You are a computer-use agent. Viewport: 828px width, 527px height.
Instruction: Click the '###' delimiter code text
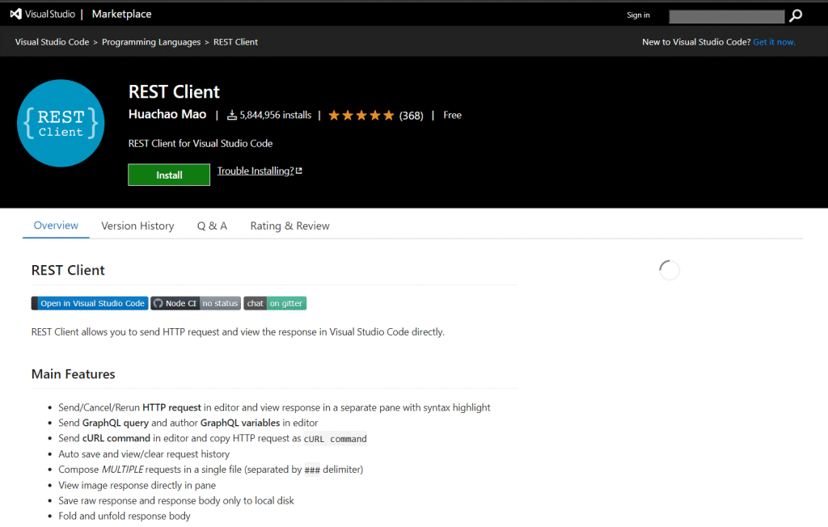coord(312,470)
